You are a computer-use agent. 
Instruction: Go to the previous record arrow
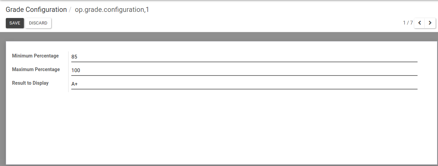[x=420, y=23]
